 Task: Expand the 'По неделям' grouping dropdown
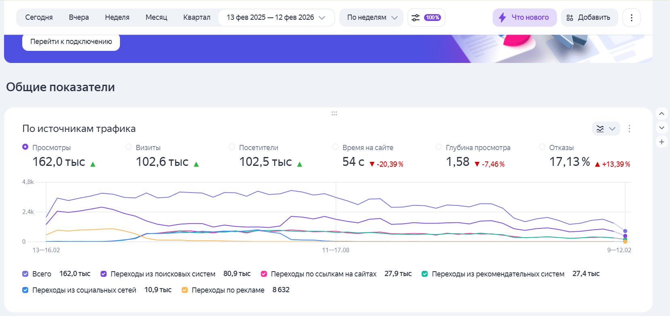(x=372, y=18)
